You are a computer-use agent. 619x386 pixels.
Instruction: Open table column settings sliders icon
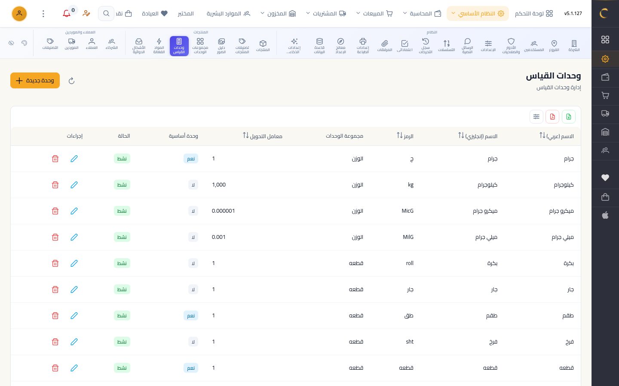coord(536,117)
